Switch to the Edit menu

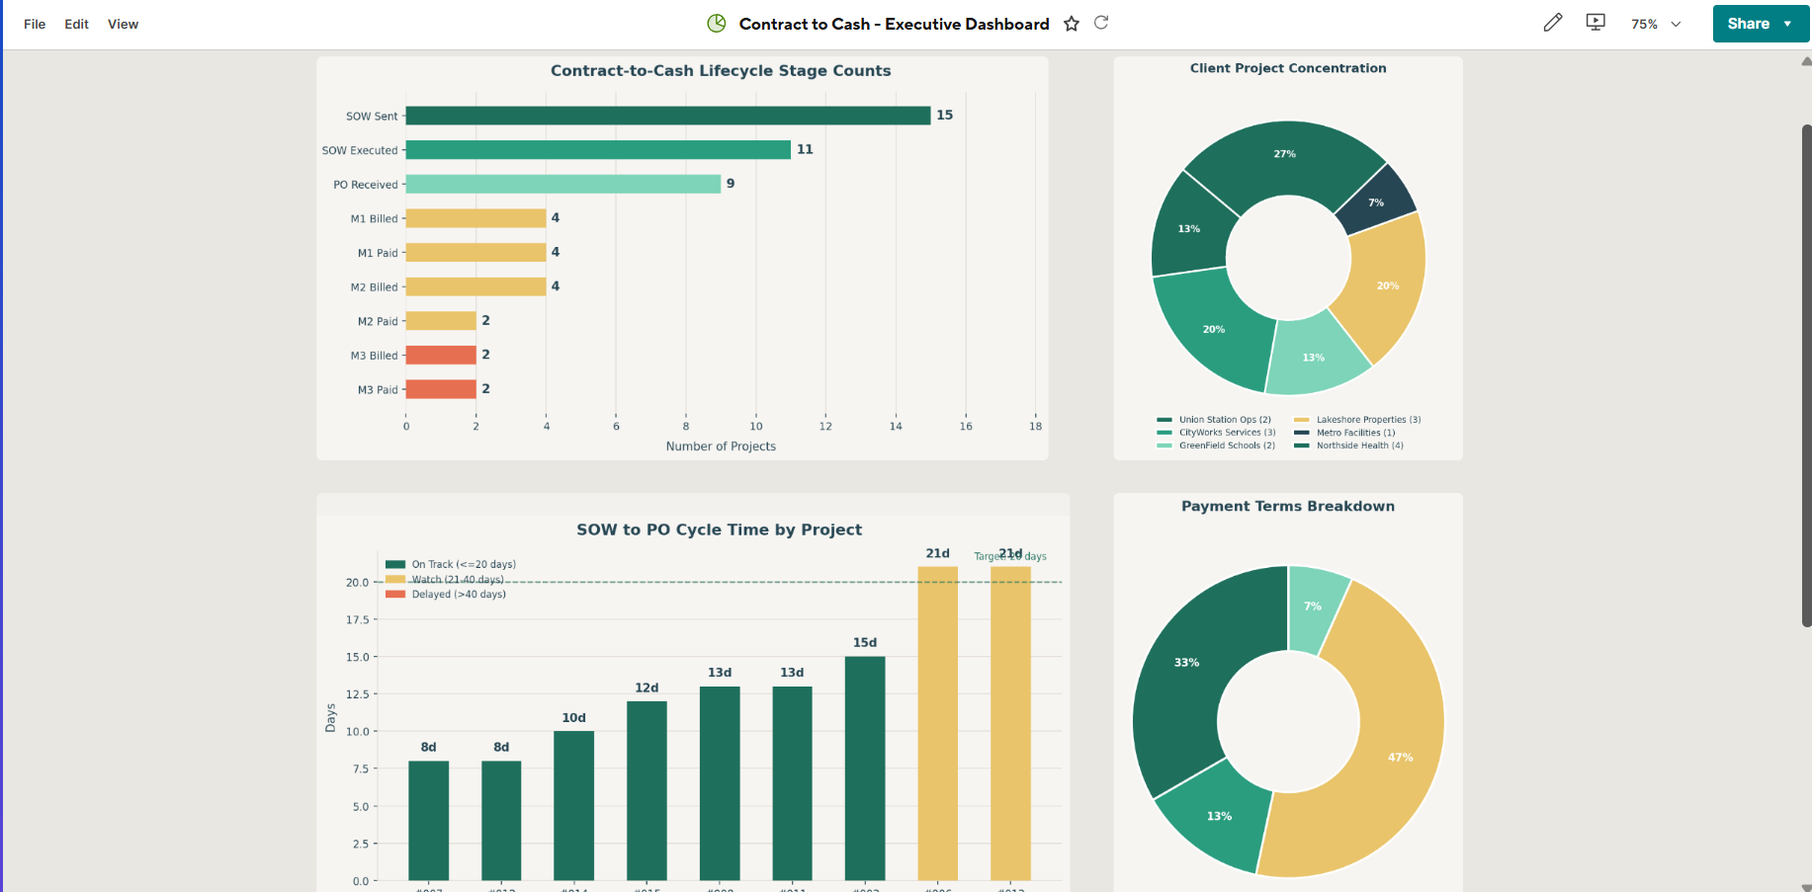click(76, 24)
